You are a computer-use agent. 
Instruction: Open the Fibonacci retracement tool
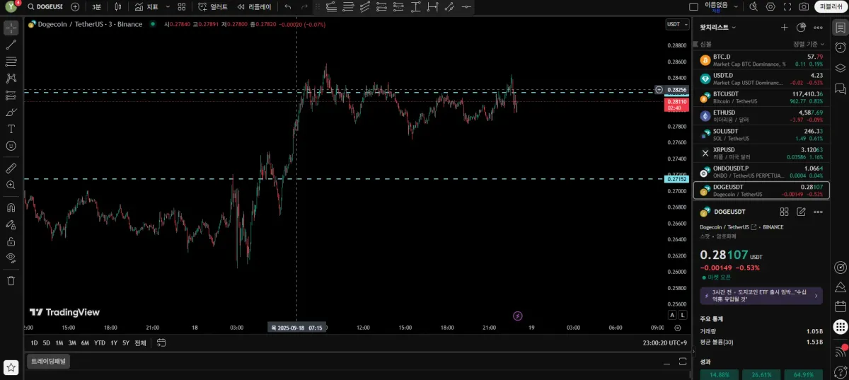[x=11, y=62]
